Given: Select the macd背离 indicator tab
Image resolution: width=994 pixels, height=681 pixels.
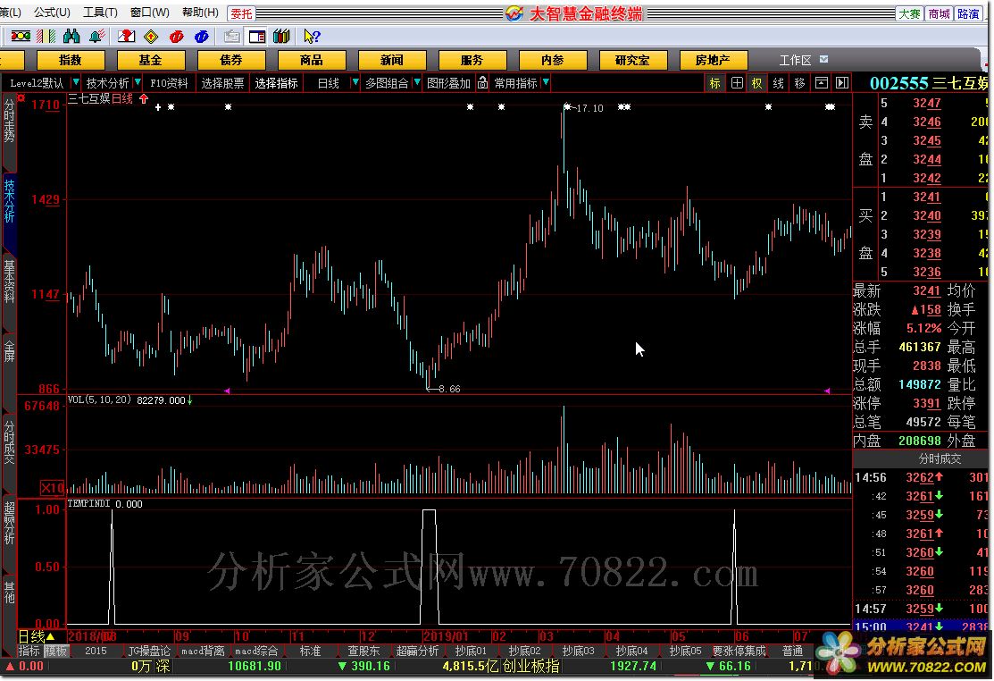Looking at the screenshot, I should [x=203, y=652].
